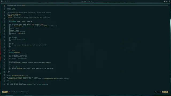Click the tokyo-night catppuccin gruvbox list line
The image size is (171, 96).
click(x=22, y=77)
